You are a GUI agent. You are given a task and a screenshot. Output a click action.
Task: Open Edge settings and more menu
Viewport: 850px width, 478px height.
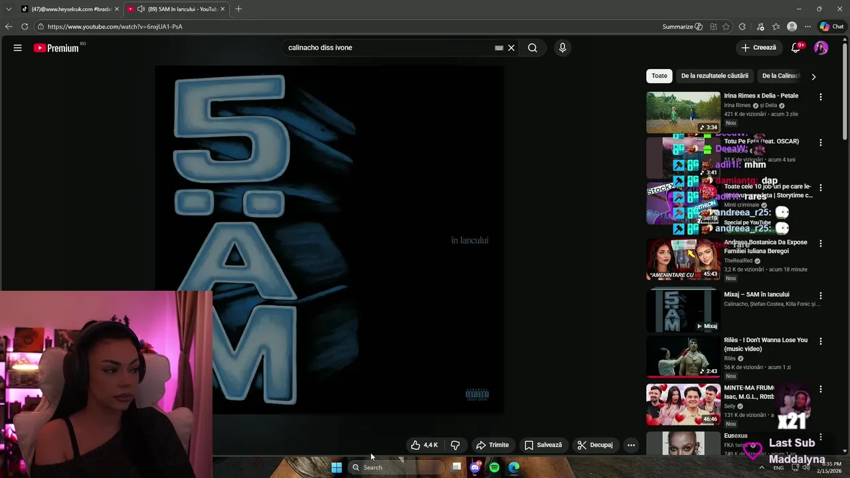(807, 27)
